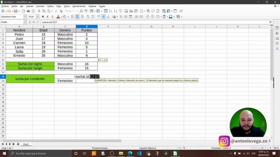Image resolution: width=280 pixels, height=157 pixels.
Task: Add new sheet with plus button
Action: coord(18,144)
